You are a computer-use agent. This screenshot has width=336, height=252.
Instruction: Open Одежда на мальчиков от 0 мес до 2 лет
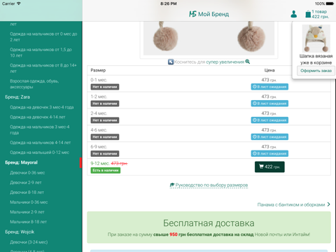pyautogui.click(x=43, y=37)
